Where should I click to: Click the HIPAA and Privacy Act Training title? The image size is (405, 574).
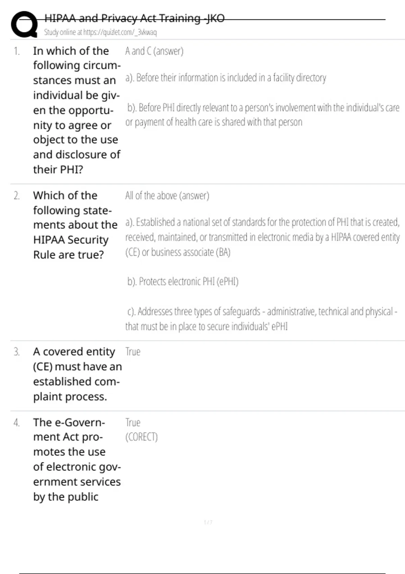[x=134, y=18]
